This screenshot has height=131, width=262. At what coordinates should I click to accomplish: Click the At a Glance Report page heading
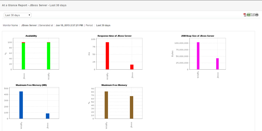tap(34, 5)
